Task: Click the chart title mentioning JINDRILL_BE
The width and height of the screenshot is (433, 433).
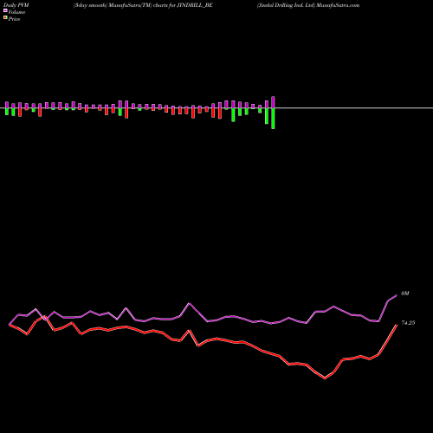Action: (143, 5)
